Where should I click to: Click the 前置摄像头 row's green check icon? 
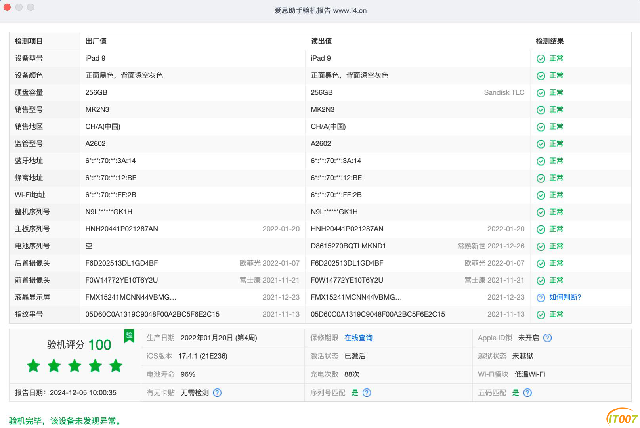click(x=541, y=280)
